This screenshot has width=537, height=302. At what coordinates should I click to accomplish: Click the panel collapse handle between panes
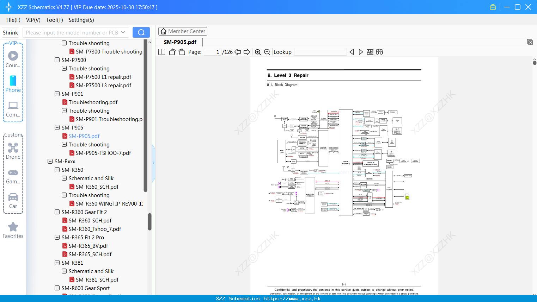pos(153,163)
